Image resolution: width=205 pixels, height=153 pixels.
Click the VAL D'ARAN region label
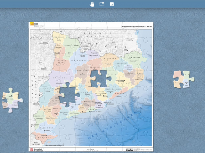[59, 37]
